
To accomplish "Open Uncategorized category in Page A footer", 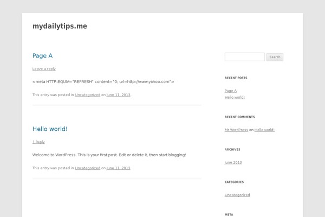I will click(x=87, y=95).
